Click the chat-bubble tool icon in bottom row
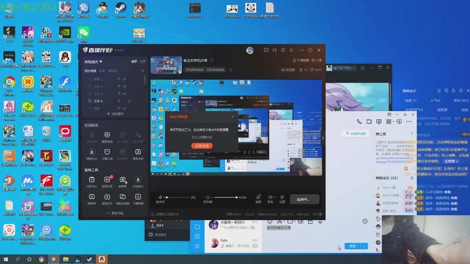Screen dimensions: 470x264 [x=92, y=197]
